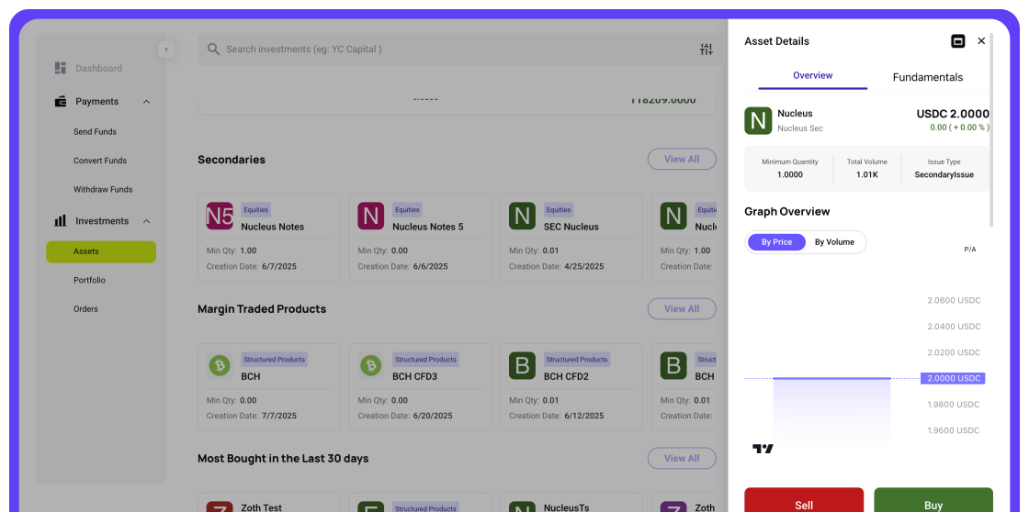Image resolution: width=1029 pixels, height=512 pixels.
Task: Click the Nucleus Notes N5 card icon
Action: pos(220,216)
